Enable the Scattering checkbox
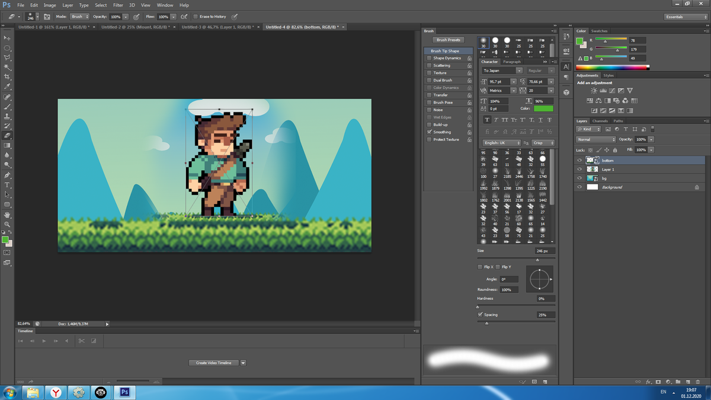 pyautogui.click(x=429, y=66)
